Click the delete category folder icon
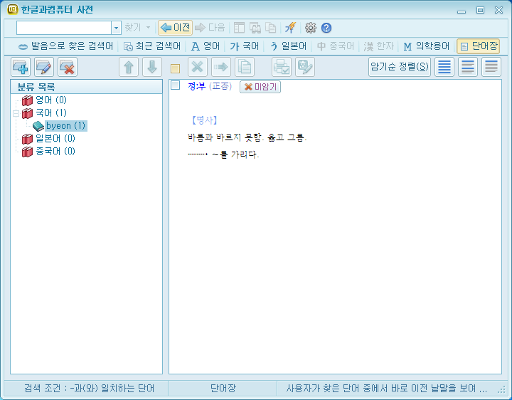The image size is (512, 400). (68, 67)
